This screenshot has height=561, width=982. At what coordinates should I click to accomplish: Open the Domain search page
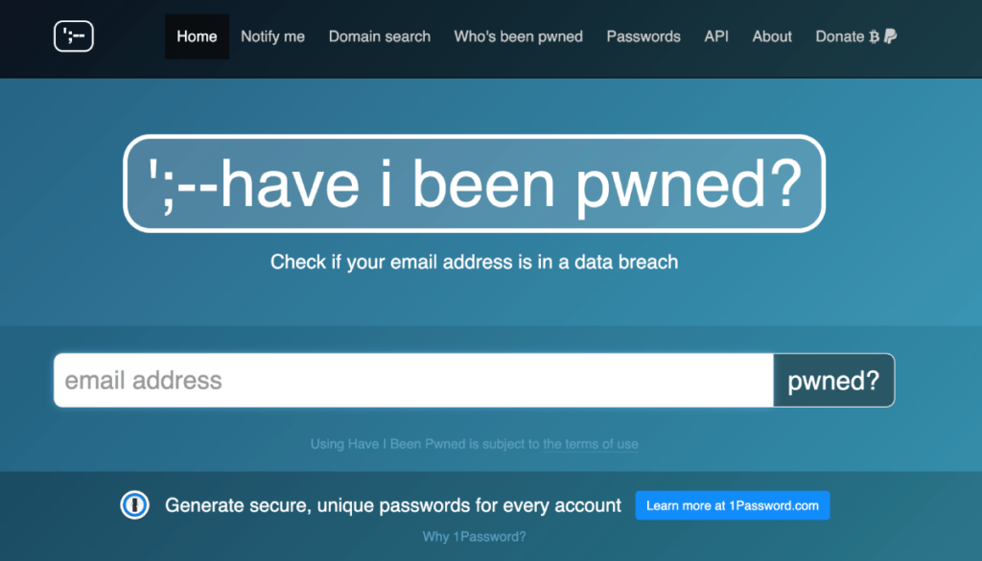coord(379,36)
